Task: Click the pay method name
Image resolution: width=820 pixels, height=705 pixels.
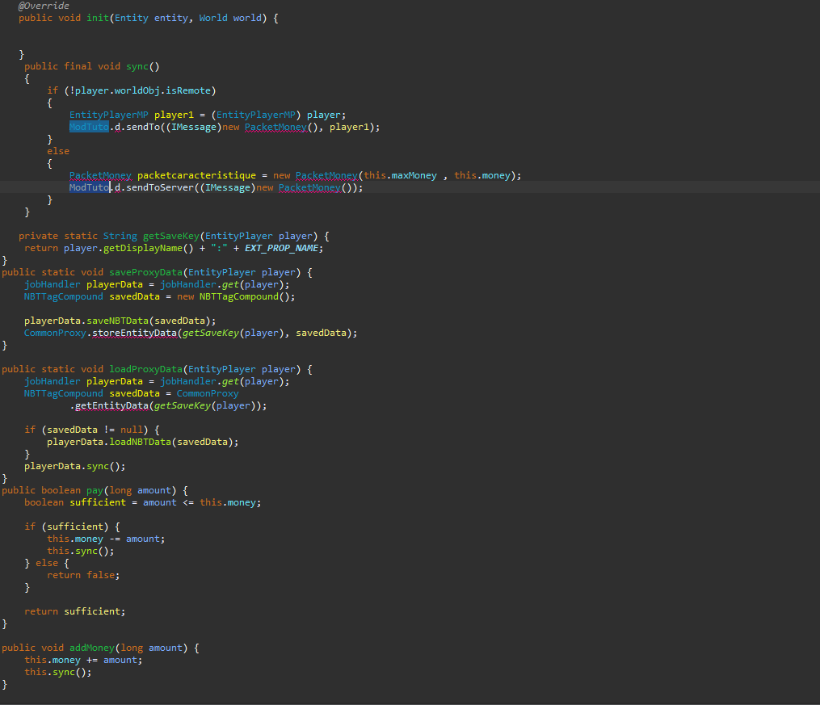Action: click(x=95, y=490)
